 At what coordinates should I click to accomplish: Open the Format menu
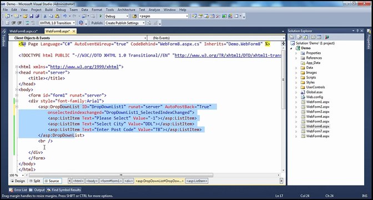pyautogui.click(x=97, y=10)
